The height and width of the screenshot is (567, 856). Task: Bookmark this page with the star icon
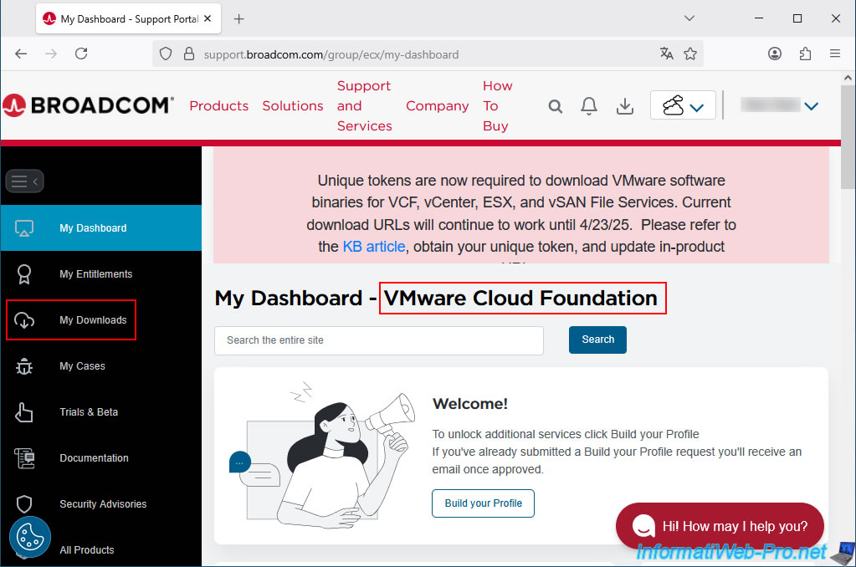coord(690,54)
